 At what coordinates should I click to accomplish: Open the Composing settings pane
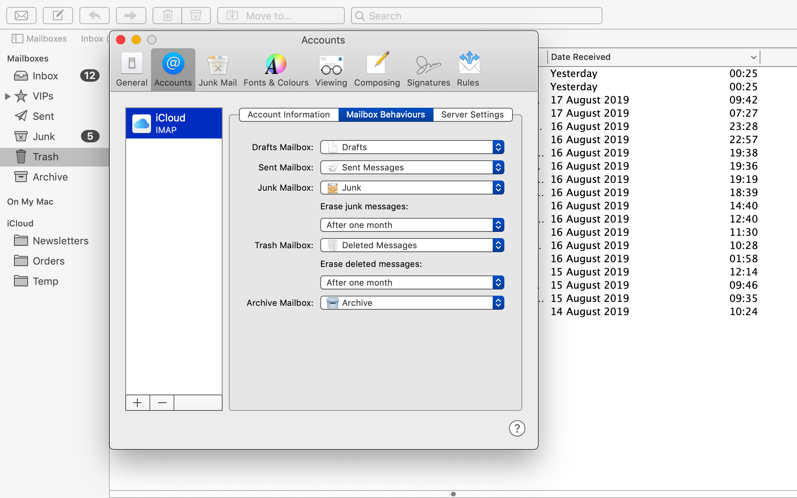pos(377,69)
